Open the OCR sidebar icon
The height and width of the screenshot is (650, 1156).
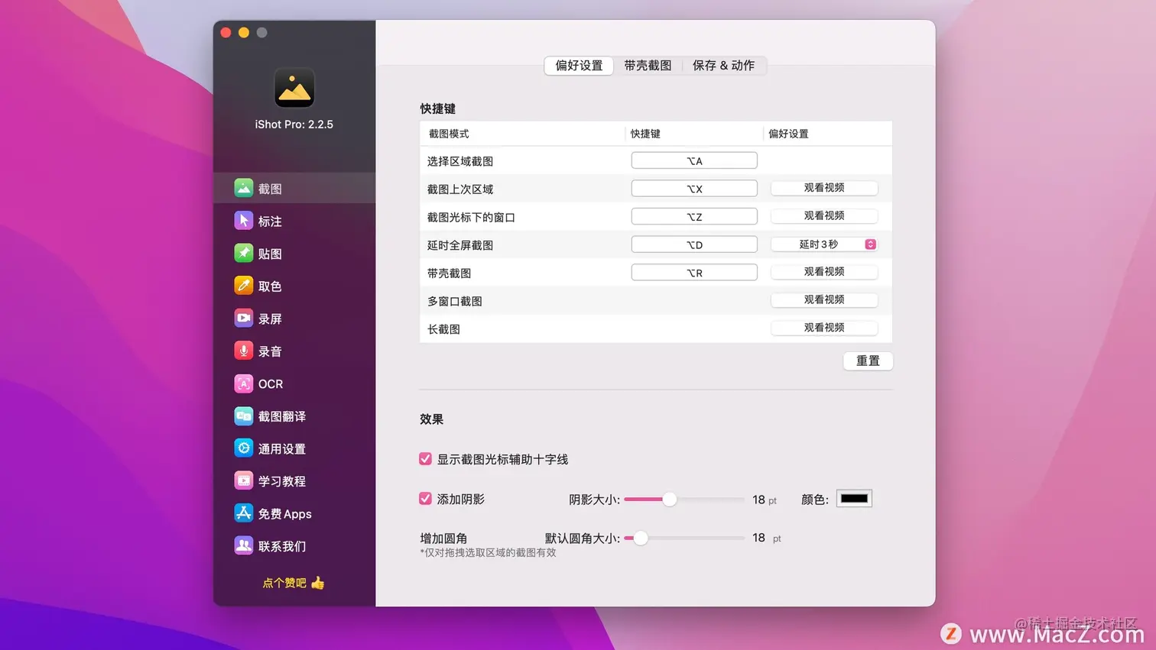point(243,383)
